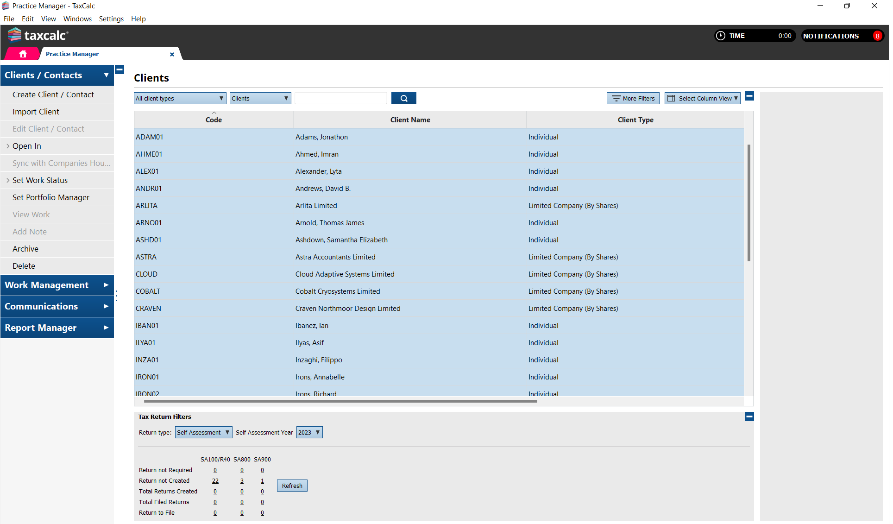Click the taxcalc logo

[x=38, y=35]
